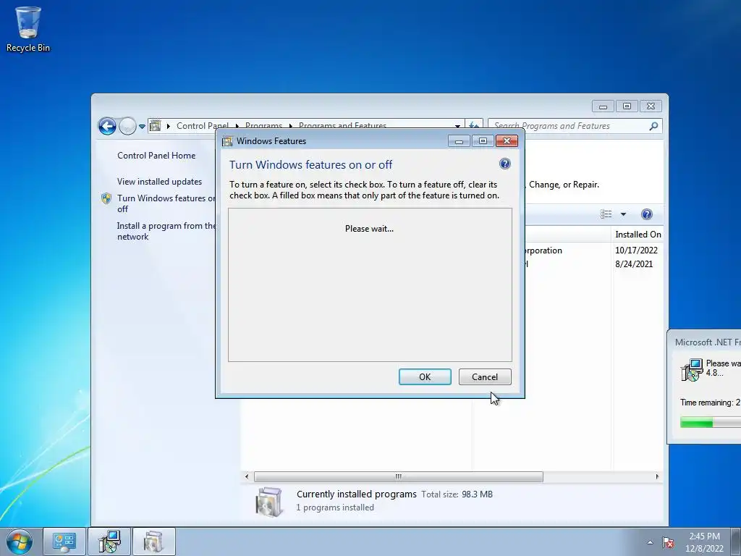
Task: Cancel the Windows Features dialog
Action: tap(485, 376)
